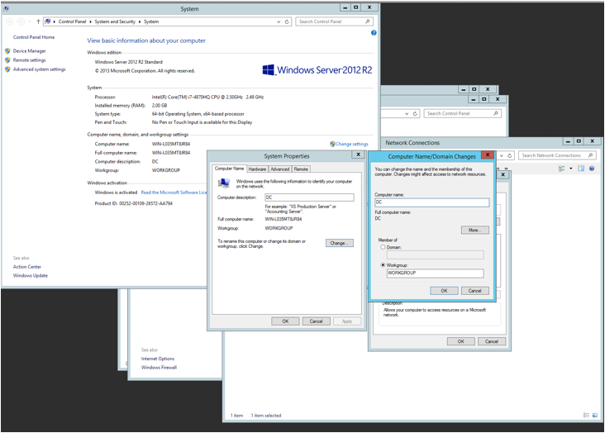
Task: Click the shield icon beside Device Manager
Action: 7,51
